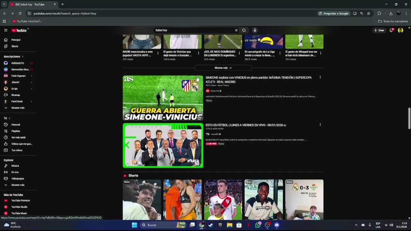
Task: Open Tú section chevron
Action: (x=9, y=118)
